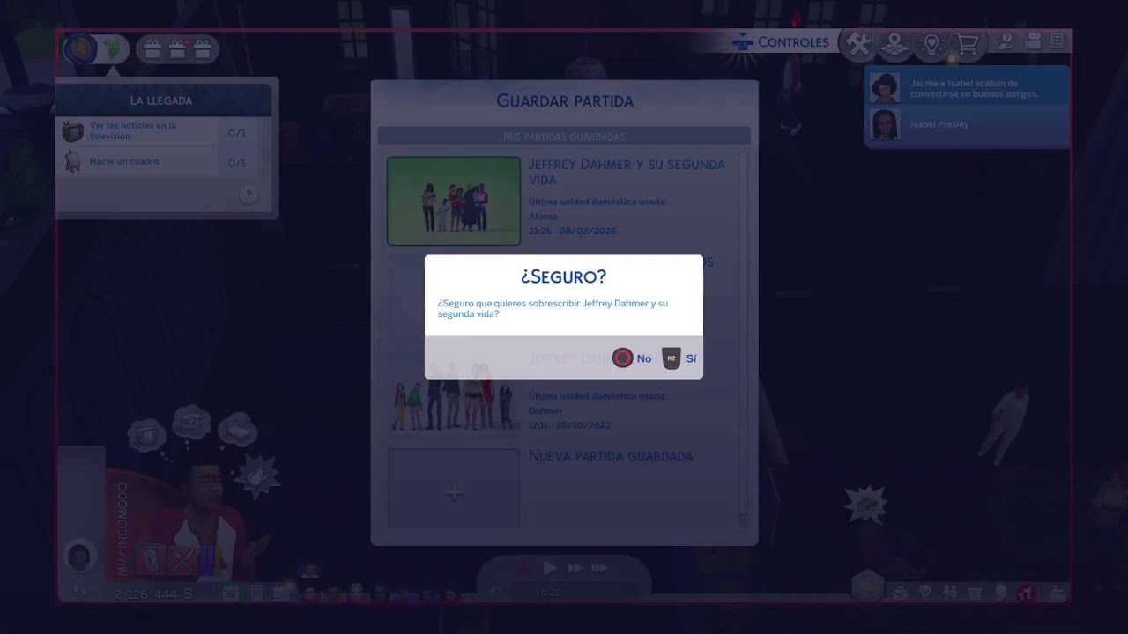The width and height of the screenshot is (1128, 634).
Task: Set fast-forward double speed
Action: [x=575, y=568]
